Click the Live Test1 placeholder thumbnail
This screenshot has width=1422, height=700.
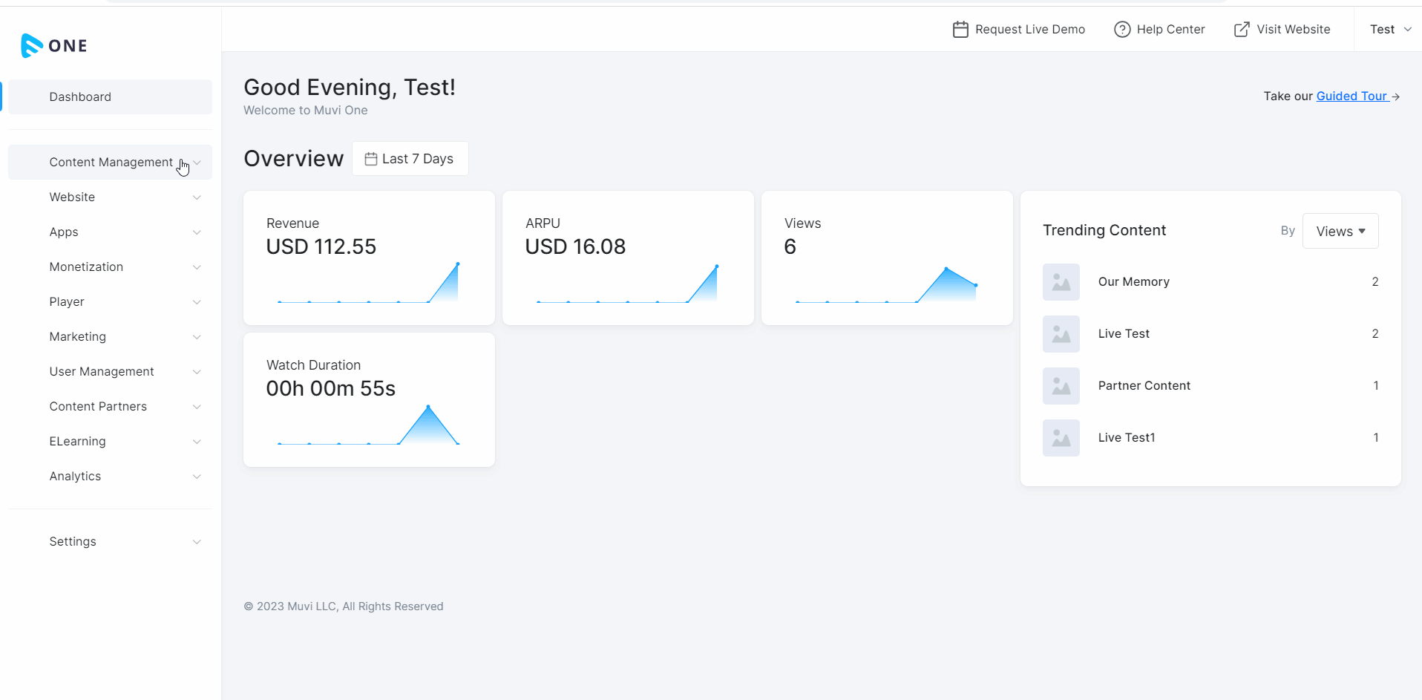[1061, 438]
